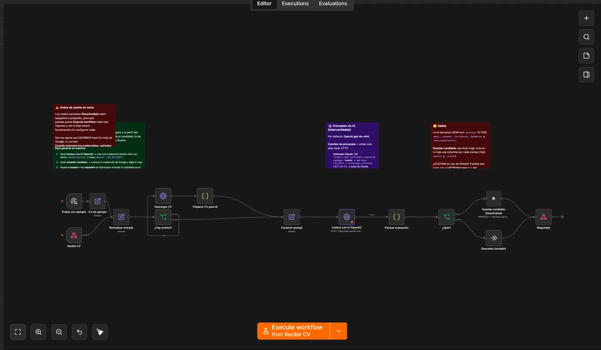Image resolution: width=601 pixels, height=350 pixels.
Task: Select the Construir prompt node
Action: click(x=291, y=217)
